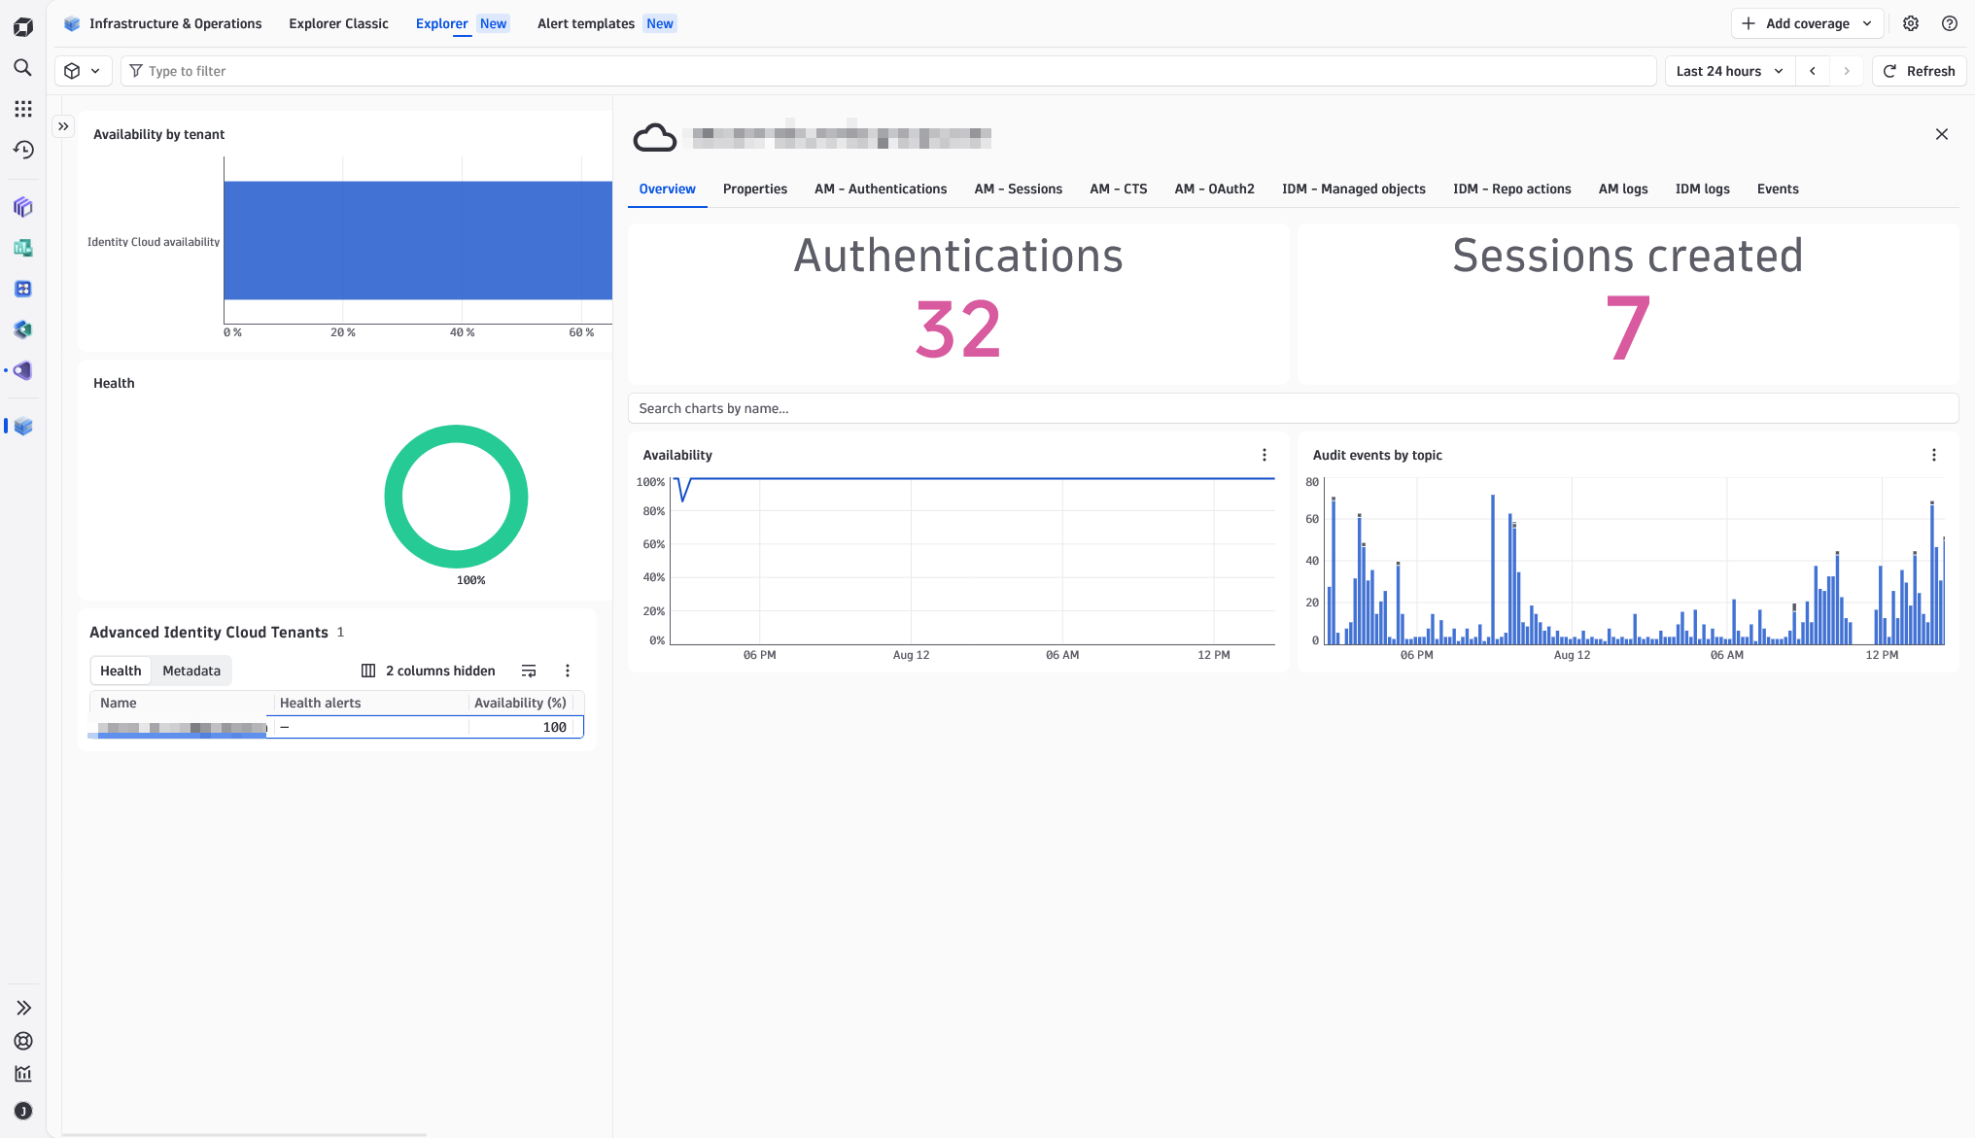Image resolution: width=1975 pixels, height=1138 pixels.
Task: Click the Sessions created 7 tile
Action: pyautogui.click(x=1628, y=303)
